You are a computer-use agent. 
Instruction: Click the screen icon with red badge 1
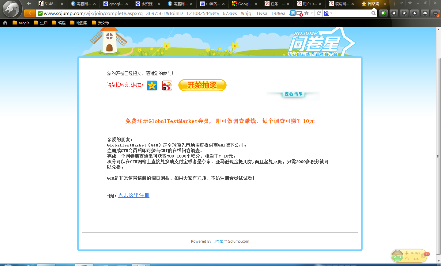click(x=300, y=13)
